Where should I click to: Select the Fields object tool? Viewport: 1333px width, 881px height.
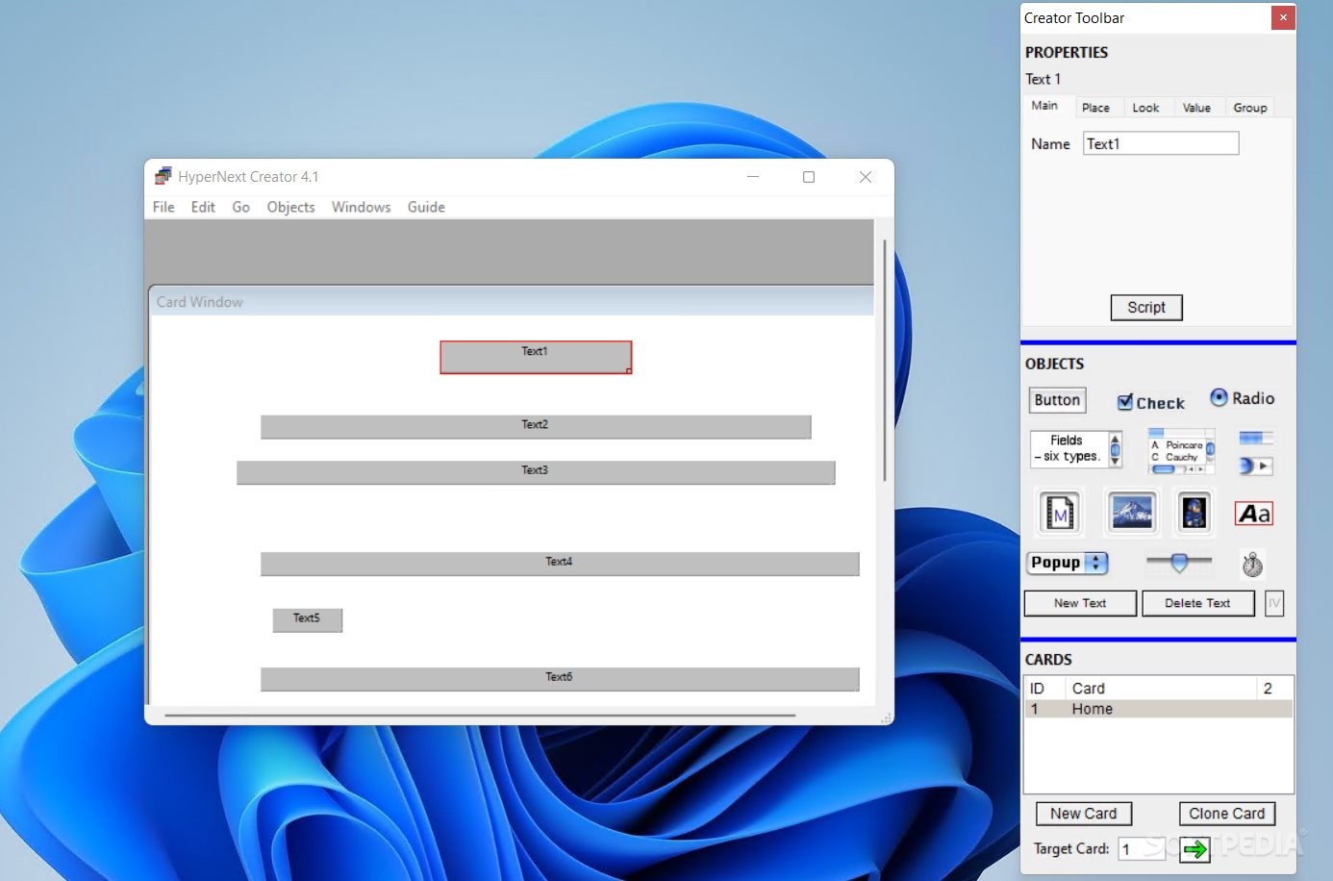1075,449
